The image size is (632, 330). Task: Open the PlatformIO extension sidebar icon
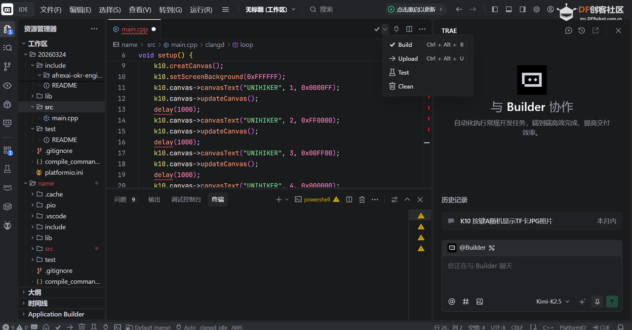[6, 226]
